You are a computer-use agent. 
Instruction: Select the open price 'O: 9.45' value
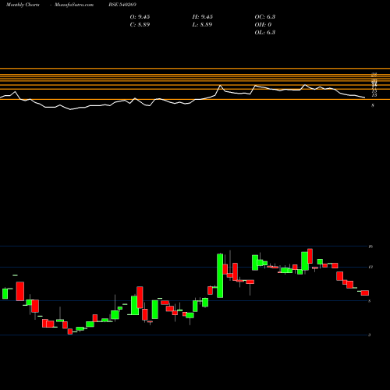pyautogui.click(x=140, y=17)
